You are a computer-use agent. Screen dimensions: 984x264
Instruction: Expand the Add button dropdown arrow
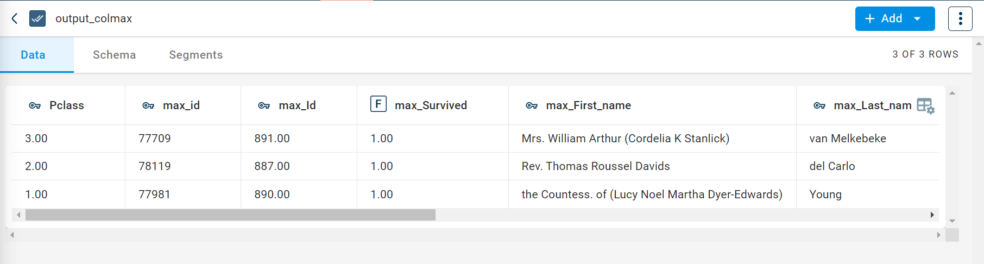(x=918, y=18)
